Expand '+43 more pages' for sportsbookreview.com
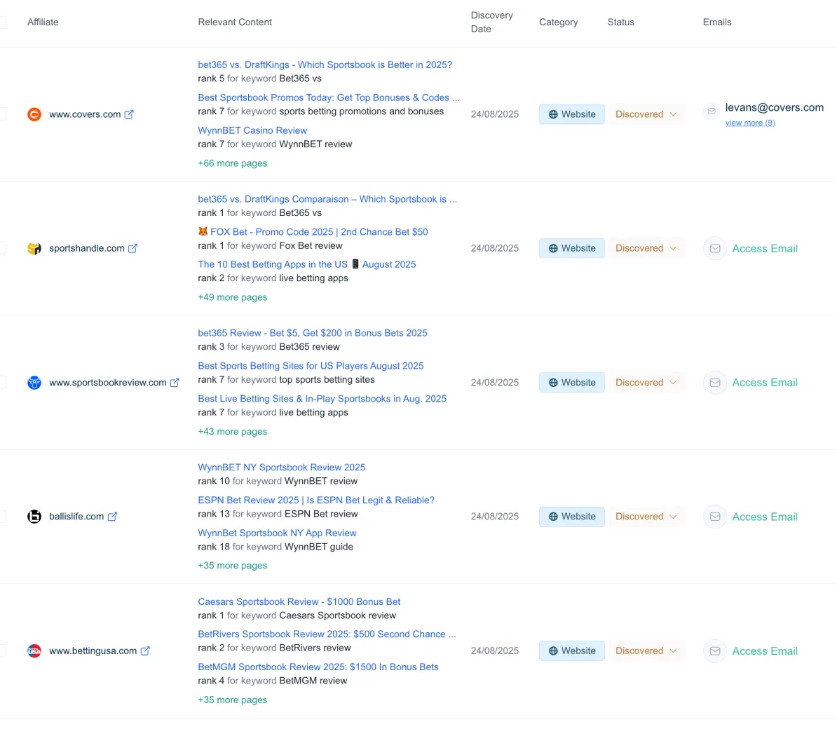The height and width of the screenshot is (729, 837). point(232,431)
